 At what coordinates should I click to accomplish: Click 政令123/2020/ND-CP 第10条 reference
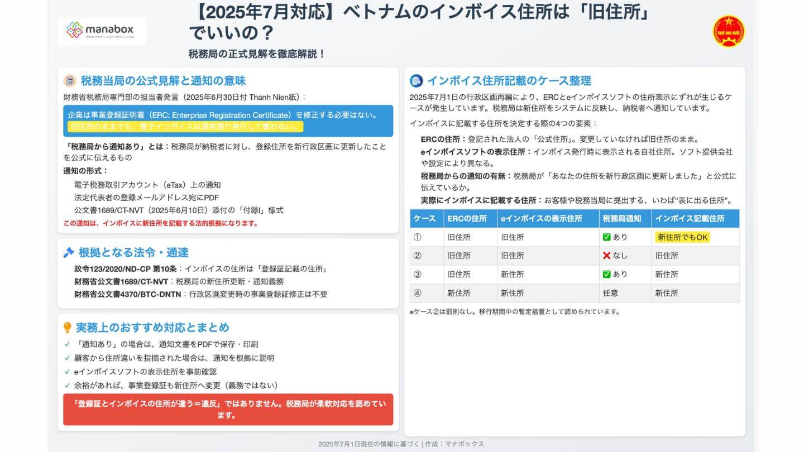(126, 269)
